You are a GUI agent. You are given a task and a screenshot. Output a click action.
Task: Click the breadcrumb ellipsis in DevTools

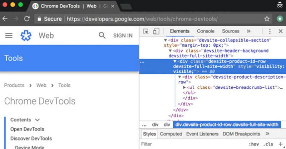click(144, 125)
